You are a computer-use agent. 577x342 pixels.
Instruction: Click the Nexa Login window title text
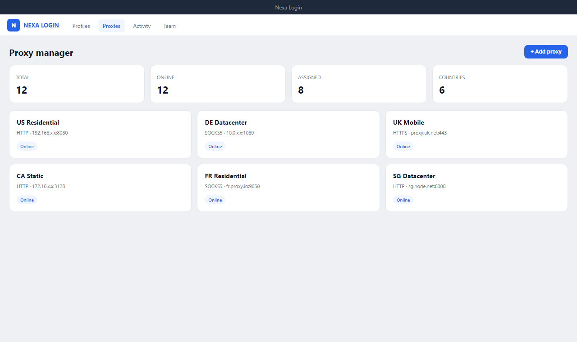pos(288,8)
